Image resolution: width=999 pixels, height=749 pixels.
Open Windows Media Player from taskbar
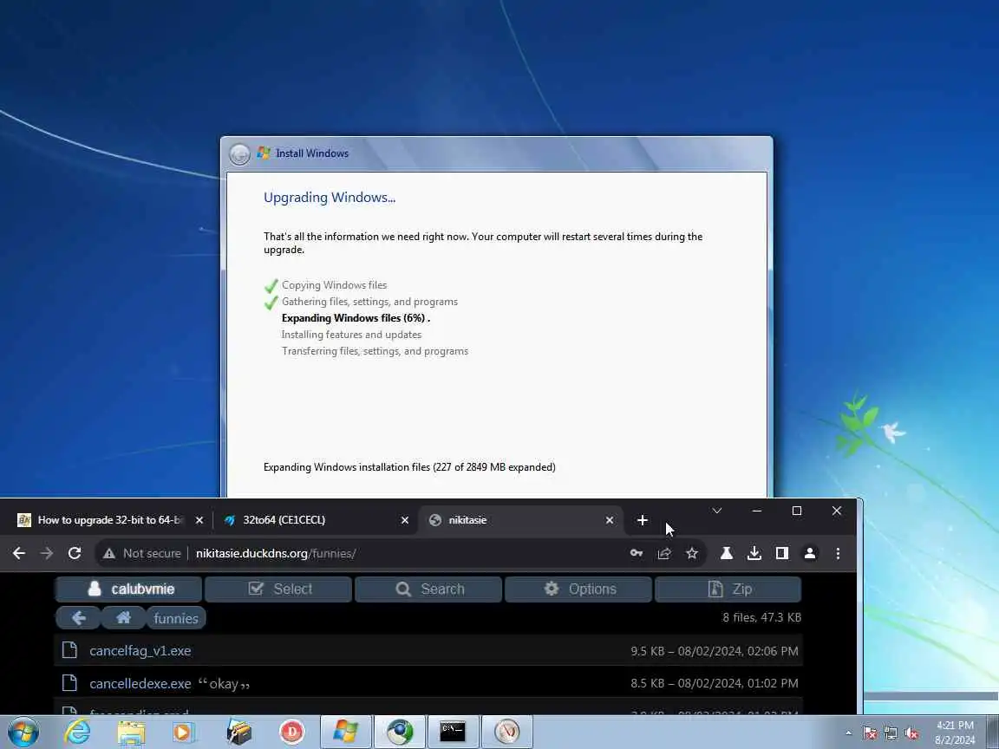coord(184,732)
